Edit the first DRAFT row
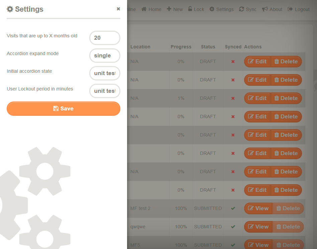This screenshot has width=317, height=249. click(x=257, y=61)
